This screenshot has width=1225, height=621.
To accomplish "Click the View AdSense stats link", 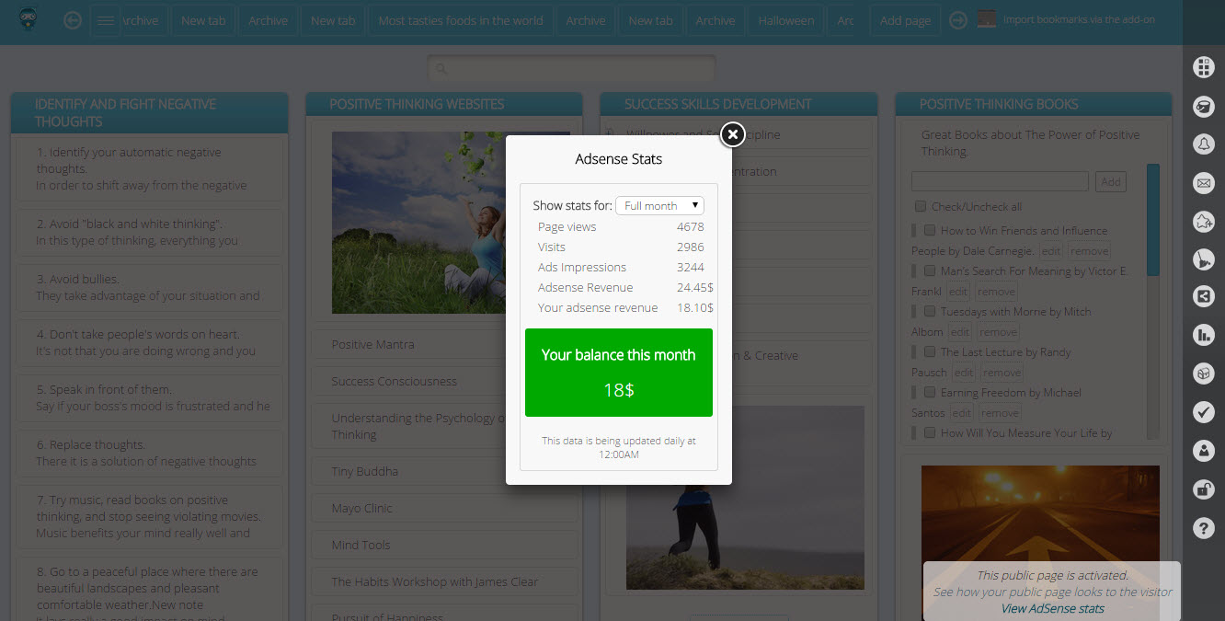I will click(1052, 608).
